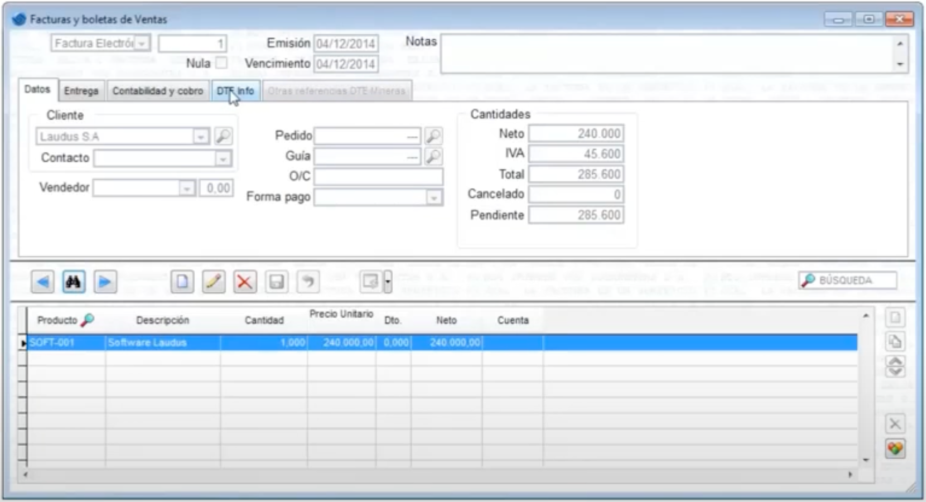
Task: Switch to the Entrega tab
Action: tap(81, 91)
